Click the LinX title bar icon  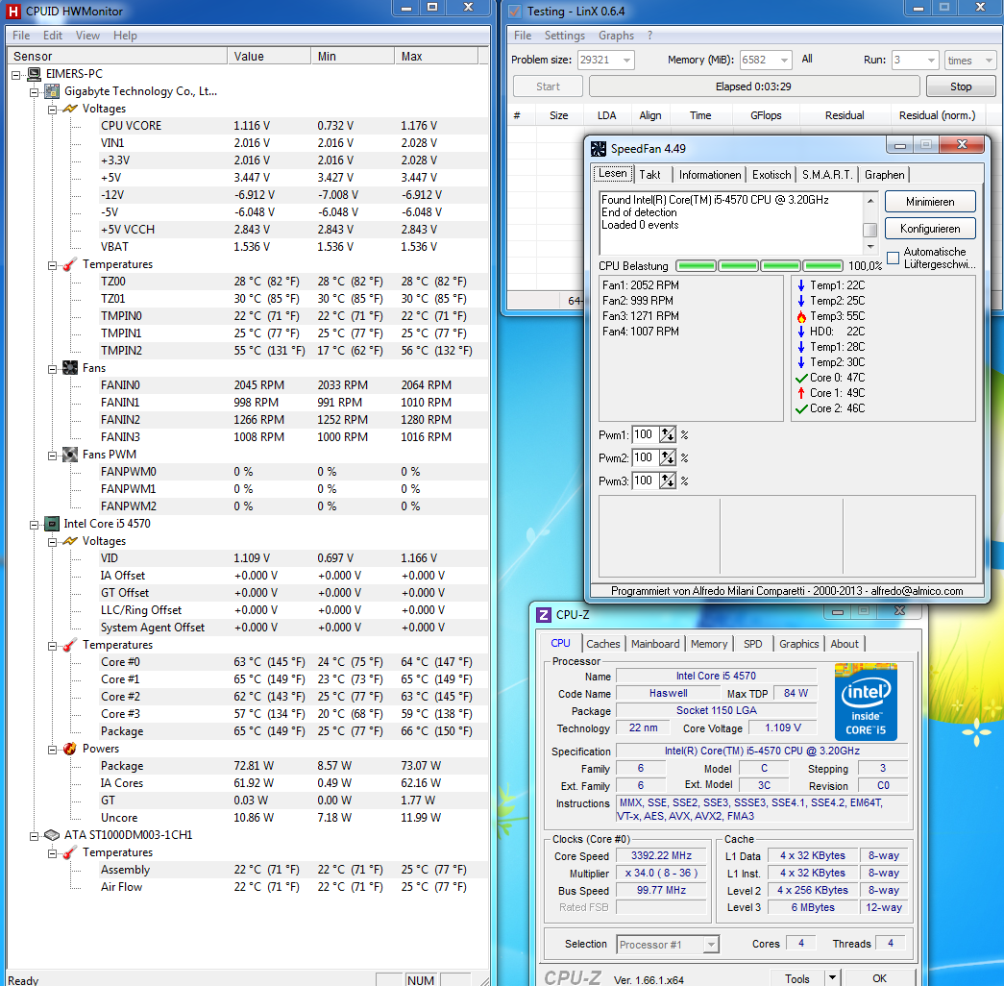click(x=514, y=11)
